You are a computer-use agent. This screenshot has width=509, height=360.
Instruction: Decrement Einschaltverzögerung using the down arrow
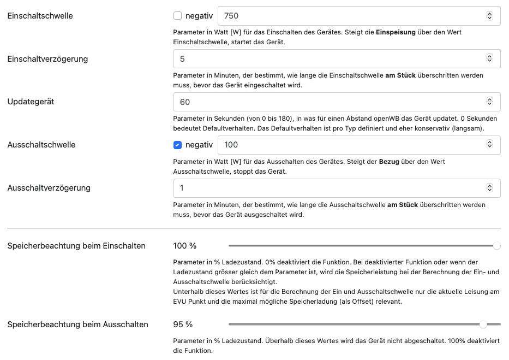(489, 61)
